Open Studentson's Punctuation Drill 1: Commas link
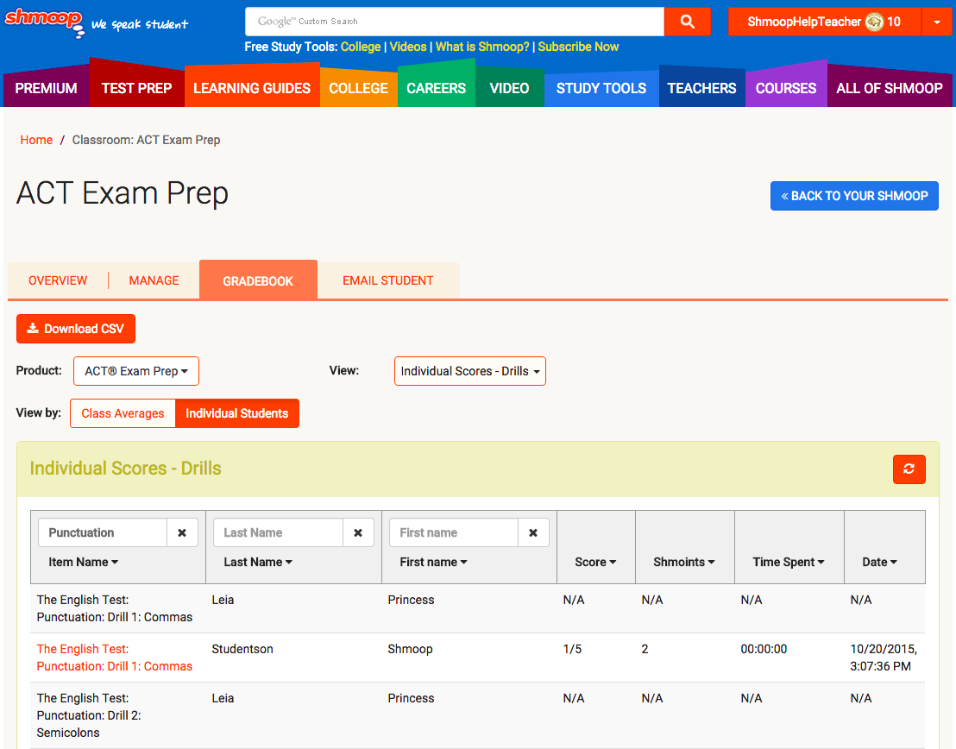 (115, 658)
